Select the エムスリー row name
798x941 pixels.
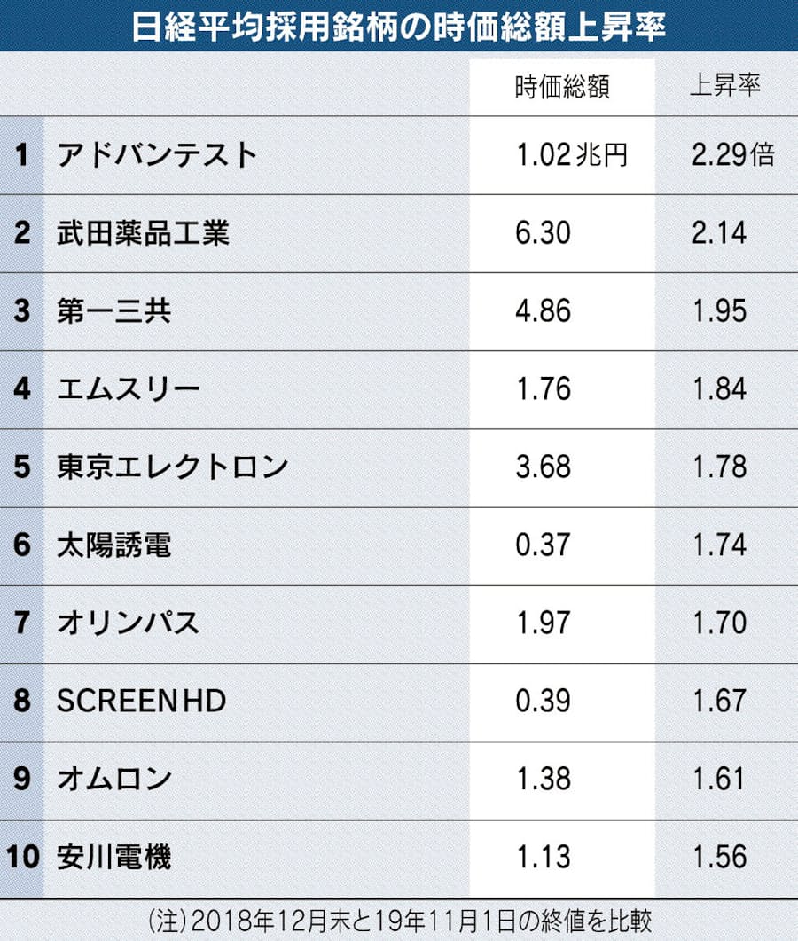129,388
